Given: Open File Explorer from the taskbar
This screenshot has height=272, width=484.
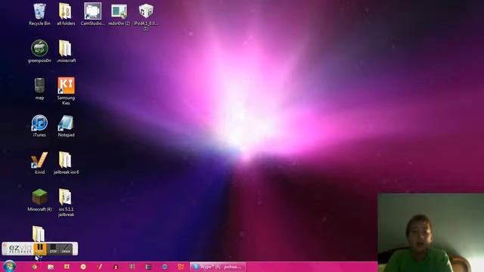Looking at the screenshot, I should click(51, 267).
